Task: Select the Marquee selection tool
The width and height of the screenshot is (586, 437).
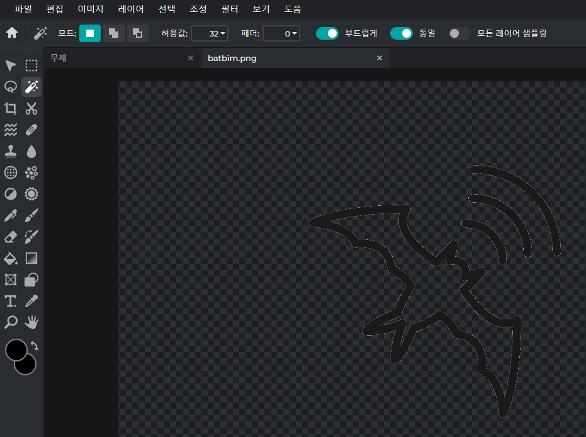Action: click(31, 65)
